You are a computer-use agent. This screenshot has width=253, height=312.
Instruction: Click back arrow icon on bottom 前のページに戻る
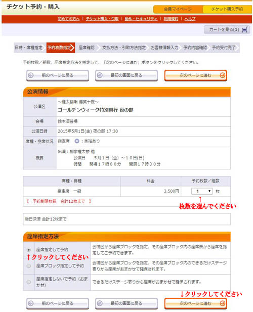[31, 303]
